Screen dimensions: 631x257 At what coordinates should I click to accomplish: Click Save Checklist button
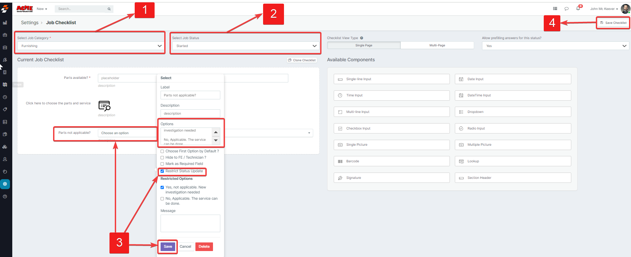tap(613, 23)
